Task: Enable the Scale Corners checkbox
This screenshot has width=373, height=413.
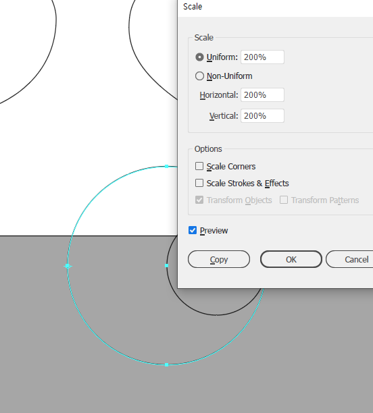Action: pos(199,166)
